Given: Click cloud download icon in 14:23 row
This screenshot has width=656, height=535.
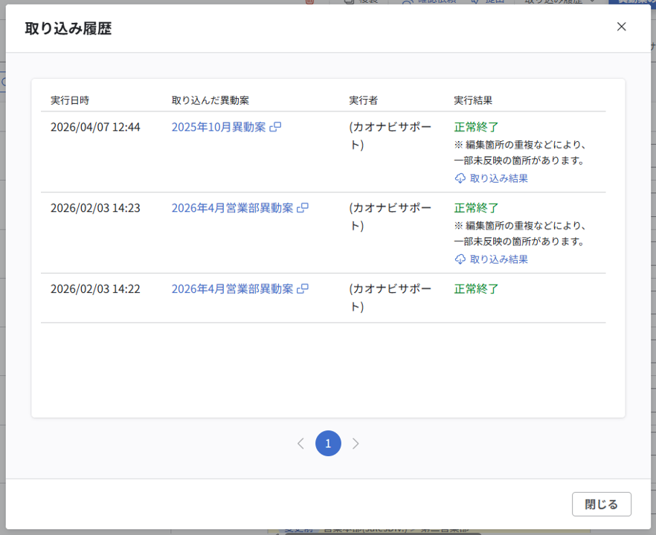Looking at the screenshot, I should (460, 259).
